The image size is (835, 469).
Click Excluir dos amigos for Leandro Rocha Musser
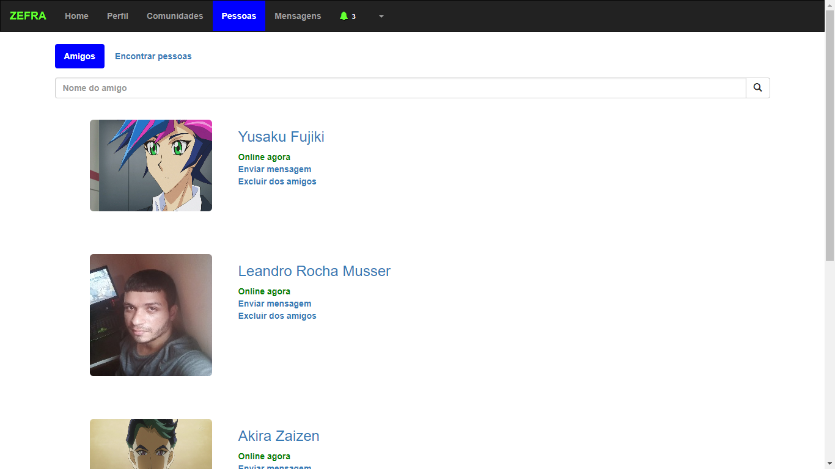point(277,316)
